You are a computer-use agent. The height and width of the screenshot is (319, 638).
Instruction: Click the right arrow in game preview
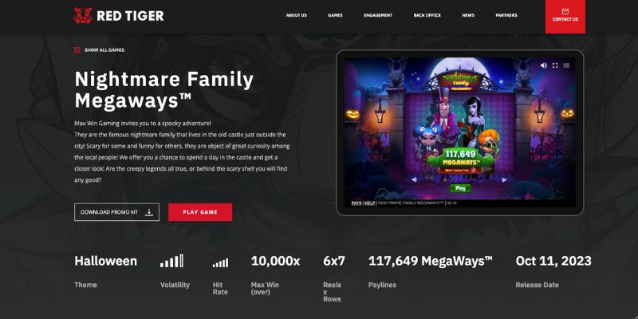point(505,179)
